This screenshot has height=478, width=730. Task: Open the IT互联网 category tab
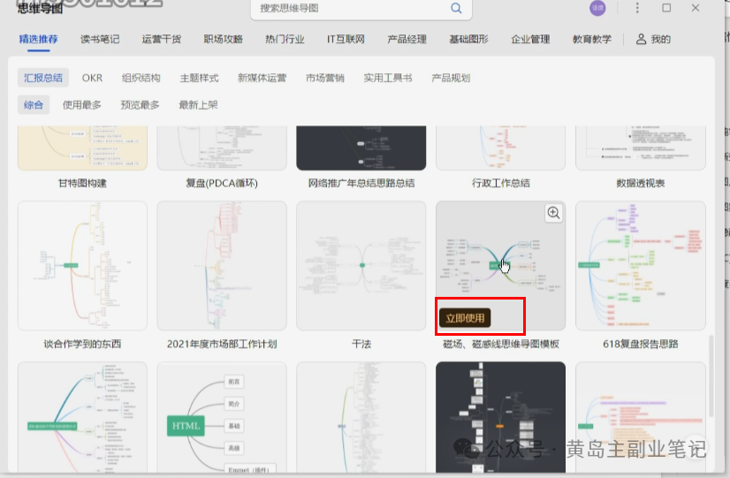coord(346,40)
